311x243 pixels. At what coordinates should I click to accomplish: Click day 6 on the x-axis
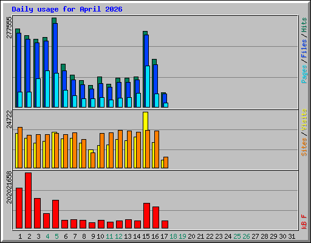[x=66, y=236]
